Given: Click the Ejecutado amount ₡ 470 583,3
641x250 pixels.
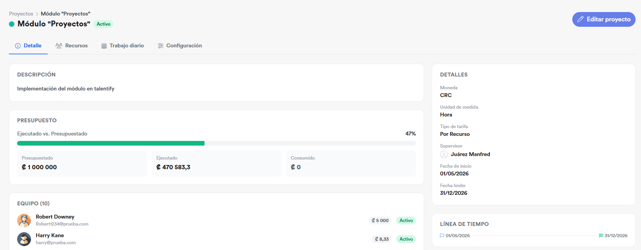Looking at the screenshot, I should (x=173, y=167).
